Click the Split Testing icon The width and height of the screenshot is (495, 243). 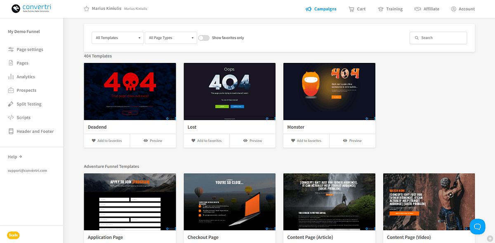(11, 104)
